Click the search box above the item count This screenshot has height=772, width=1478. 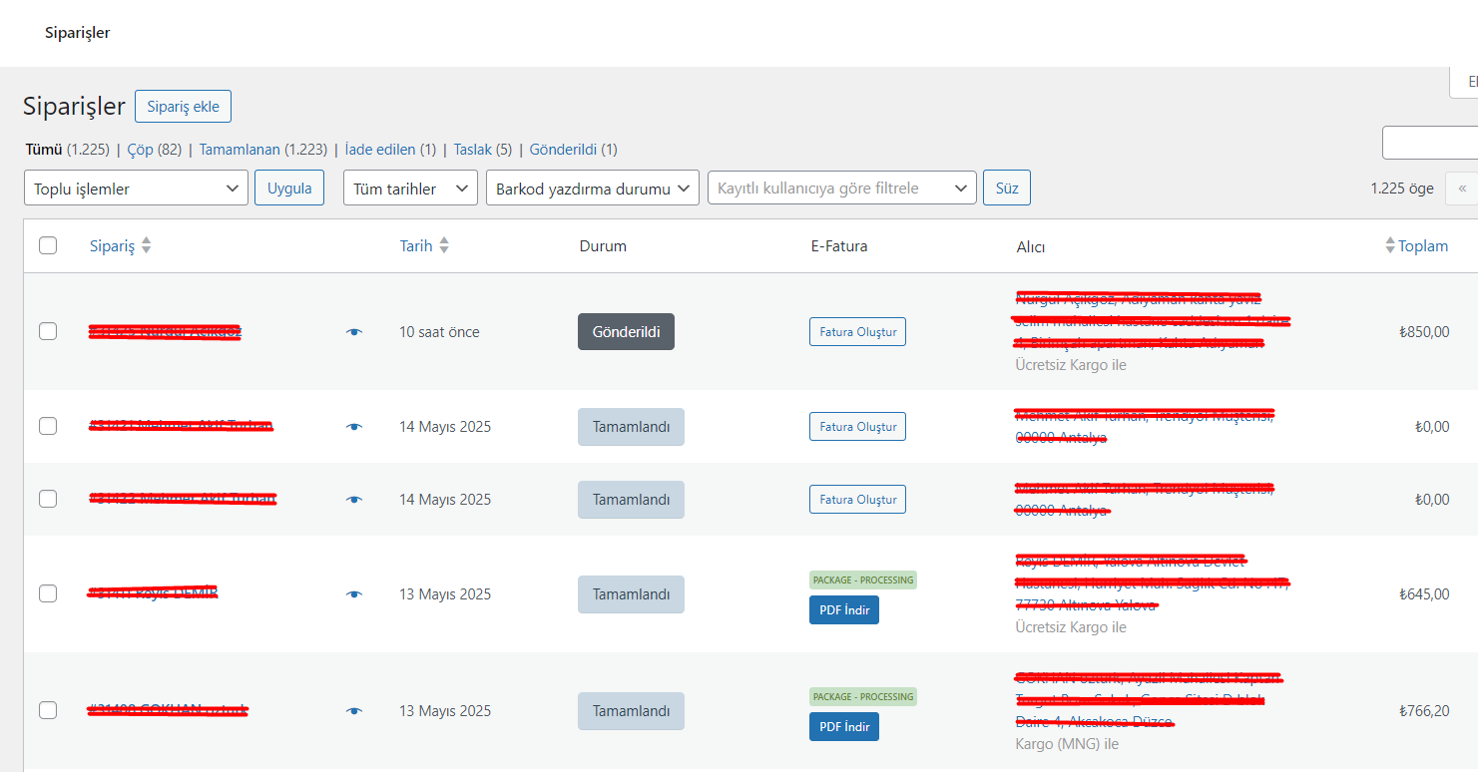(1429, 144)
